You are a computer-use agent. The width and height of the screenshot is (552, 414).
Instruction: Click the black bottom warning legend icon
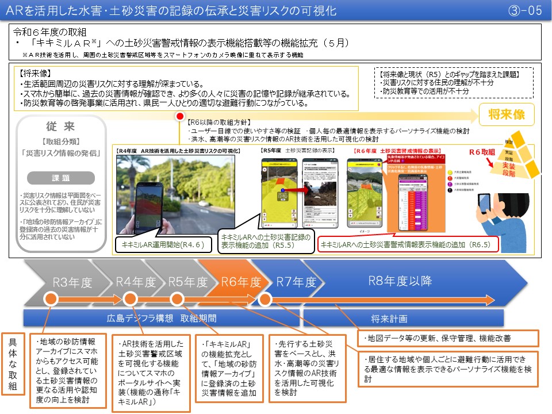[449, 190]
